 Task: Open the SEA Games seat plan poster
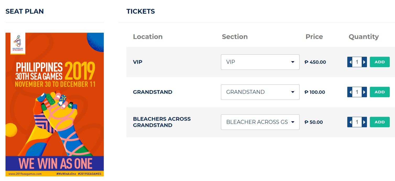pos(55,104)
